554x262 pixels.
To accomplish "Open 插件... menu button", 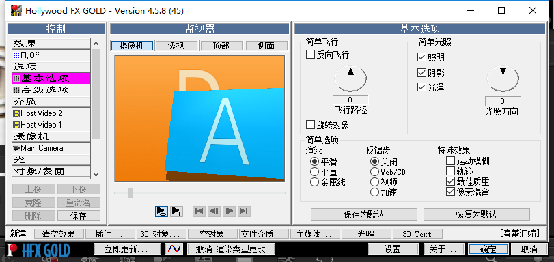I will coord(110,234).
